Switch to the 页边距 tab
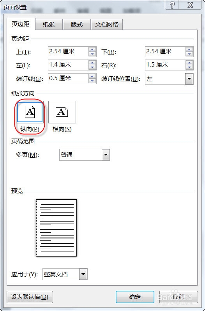The width and height of the screenshot is (205, 311). [21, 24]
